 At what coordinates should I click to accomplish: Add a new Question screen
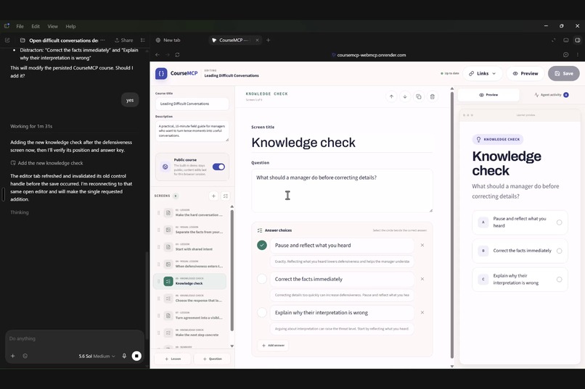(x=212, y=359)
